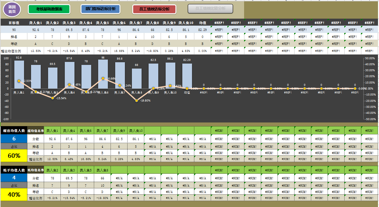Select the blue cell showing count 6

14,138
